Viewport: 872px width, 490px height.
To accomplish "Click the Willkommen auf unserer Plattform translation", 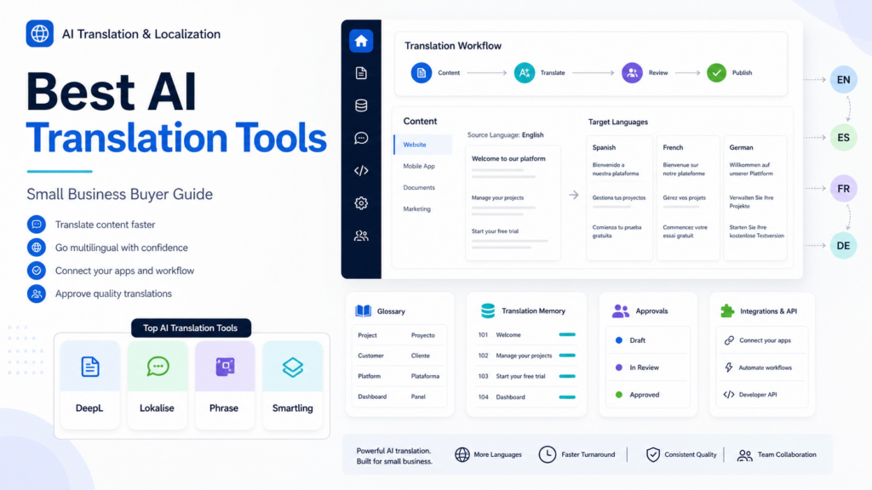I will (751, 169).
